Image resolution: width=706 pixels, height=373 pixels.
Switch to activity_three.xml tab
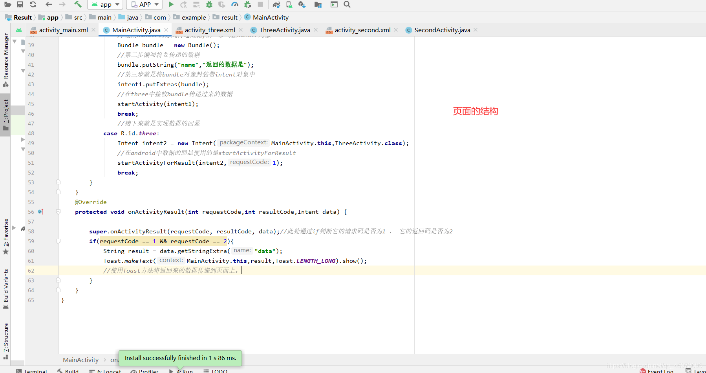click(210, 30)
